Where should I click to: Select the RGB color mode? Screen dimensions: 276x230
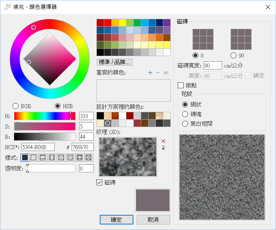point(16,106)
